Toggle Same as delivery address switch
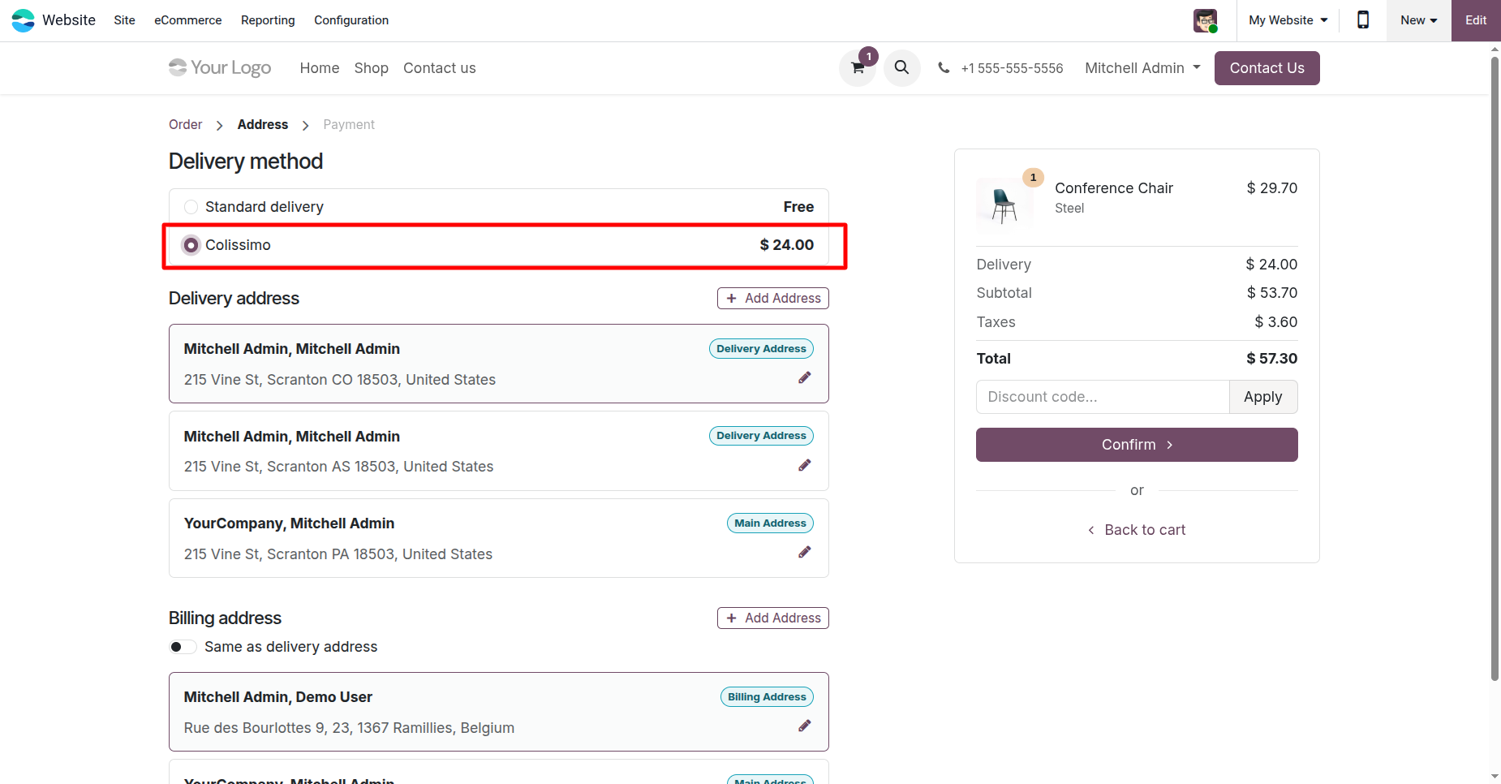This screenshot has height=784, width=1501. click(183, 647)
